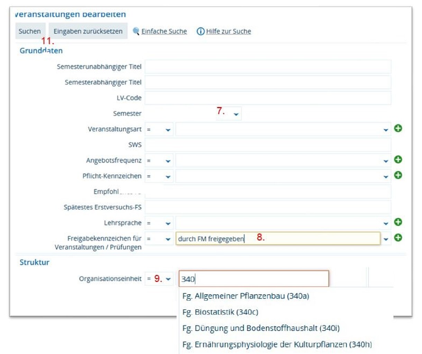Viewport: 422px width, 354px height.
Task: Open Veranstaltungsart operator dropdown
Action: [x=159, y=130]
